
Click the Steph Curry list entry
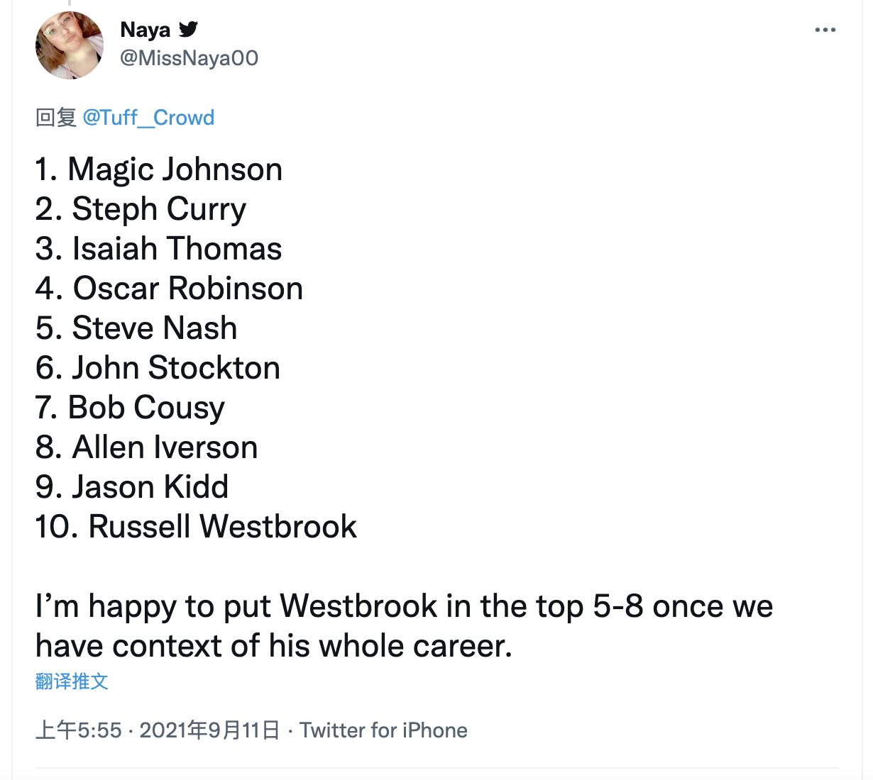click(141, 209)
